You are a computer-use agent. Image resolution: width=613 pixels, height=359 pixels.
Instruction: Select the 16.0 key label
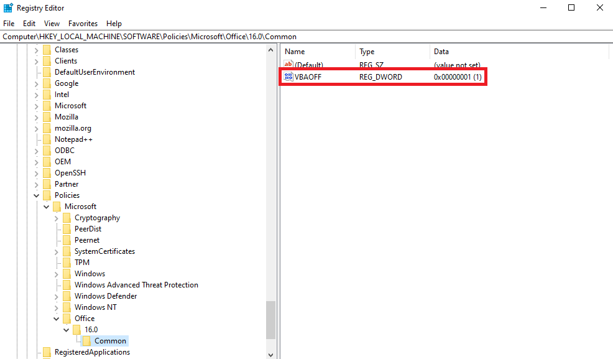point(91,330)
